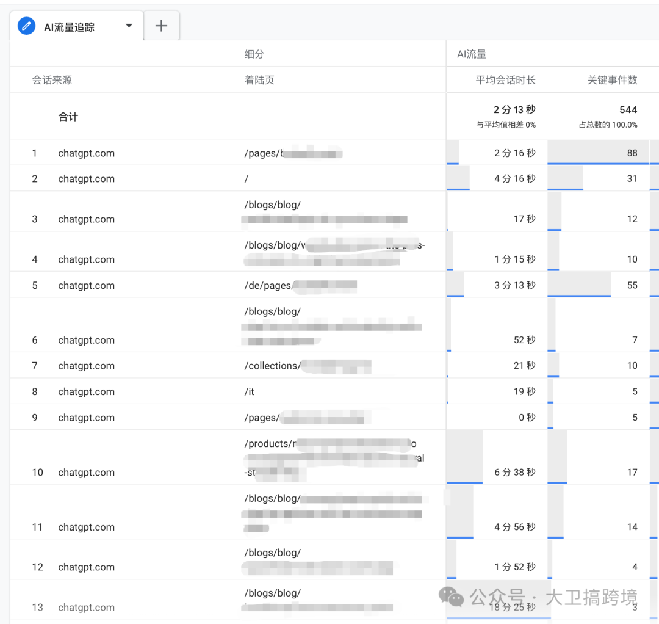Click the blue pencil edit icon
This screenshot has width=659, height=624.
coord(26,26)
